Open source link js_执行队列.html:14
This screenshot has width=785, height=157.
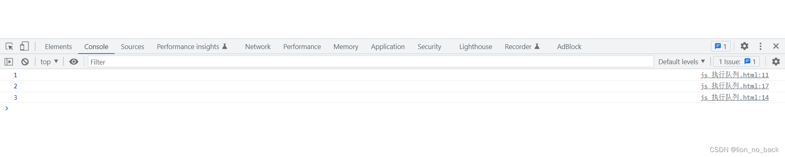click(x=735, y=97)
